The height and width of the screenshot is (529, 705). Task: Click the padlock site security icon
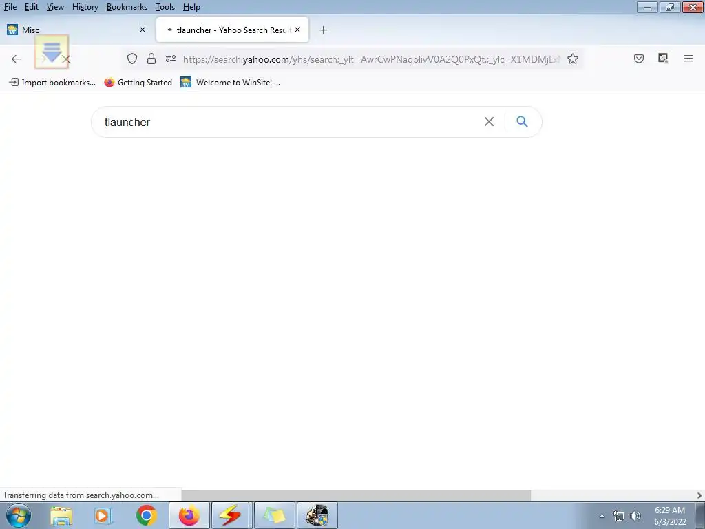tap(151, 59)
